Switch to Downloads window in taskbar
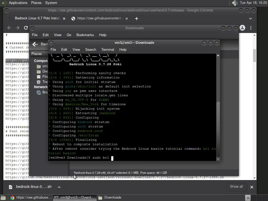Image resolution: width=268 pixels, height=201 pixels. point(110,198)
